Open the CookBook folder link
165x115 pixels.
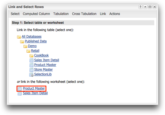[41, 55]
